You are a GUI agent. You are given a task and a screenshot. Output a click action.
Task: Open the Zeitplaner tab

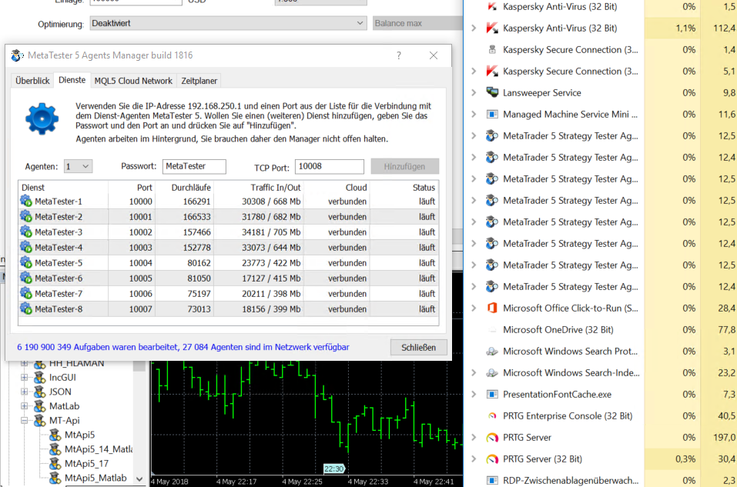coord(199,81)
